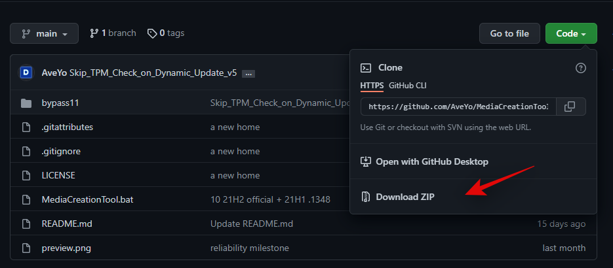Viewport: 613px width, 268px height.
Task: Click the AveYo avatar icon
Action: [x=26, y=73]
